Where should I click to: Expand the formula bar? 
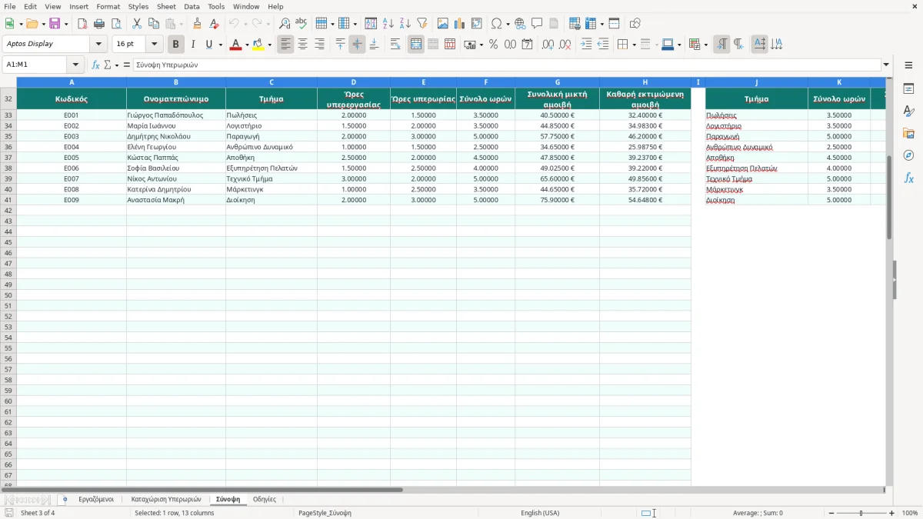click(x=886, y=65)
